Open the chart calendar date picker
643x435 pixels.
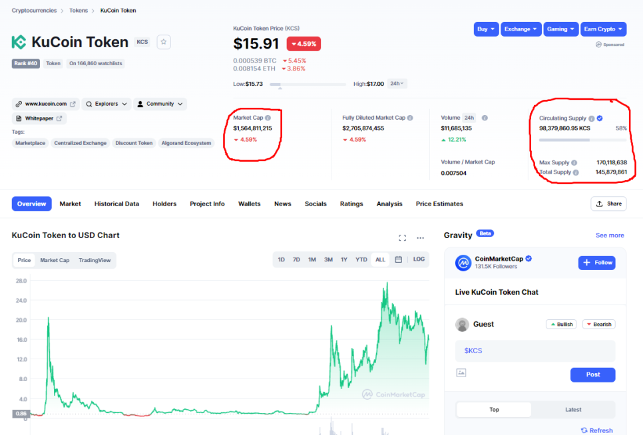398,259
